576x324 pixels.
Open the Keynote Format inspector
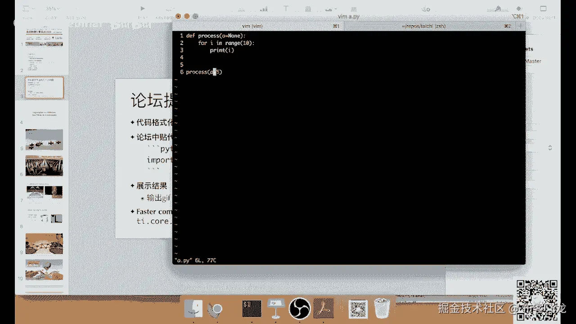(x=498, y=9)
